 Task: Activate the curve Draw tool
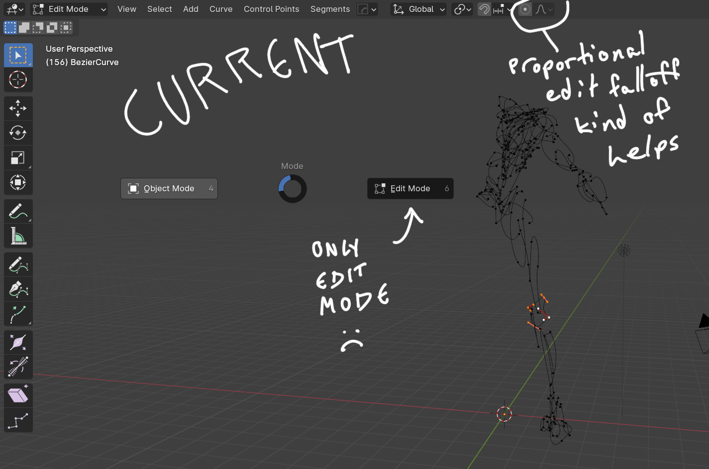coord(18,265)
